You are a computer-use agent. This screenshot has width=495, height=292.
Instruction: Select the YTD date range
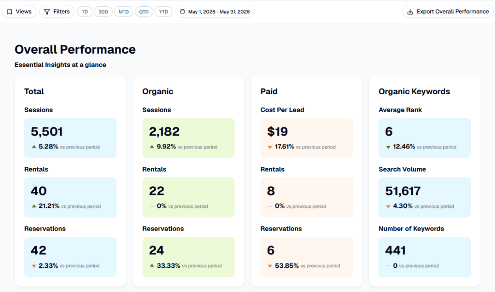(x=163, y=12)
